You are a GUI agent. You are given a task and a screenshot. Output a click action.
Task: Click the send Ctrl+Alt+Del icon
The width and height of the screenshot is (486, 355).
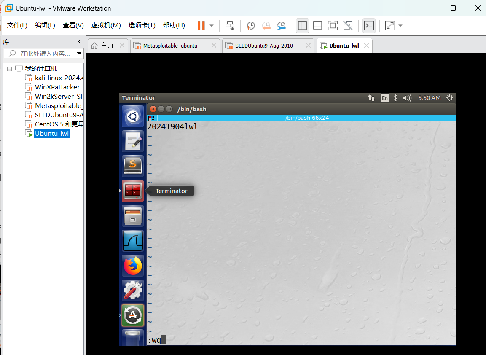[x=230, y=25]
